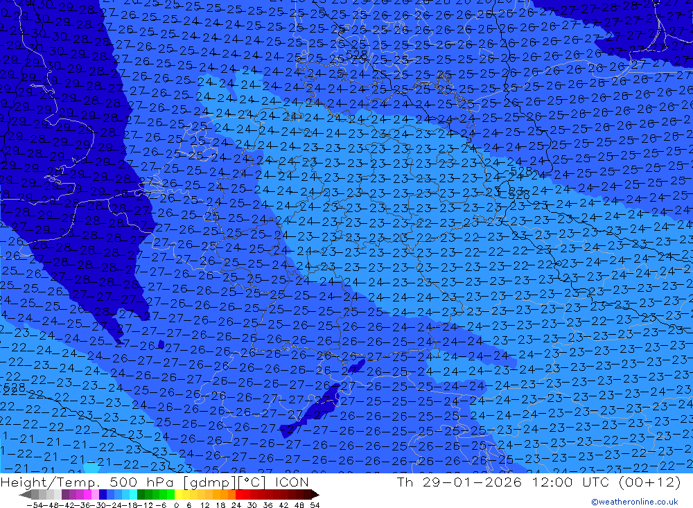This screenshot has width=693, height=508.
Task: Pick the dark blue -30 swatch in legend
Action: point(103,495)
